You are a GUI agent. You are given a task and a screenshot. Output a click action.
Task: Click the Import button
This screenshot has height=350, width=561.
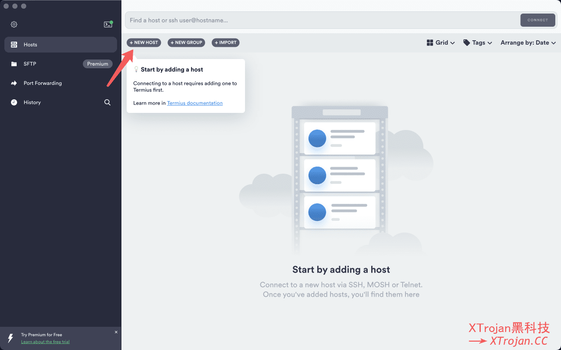pos(226,42)
